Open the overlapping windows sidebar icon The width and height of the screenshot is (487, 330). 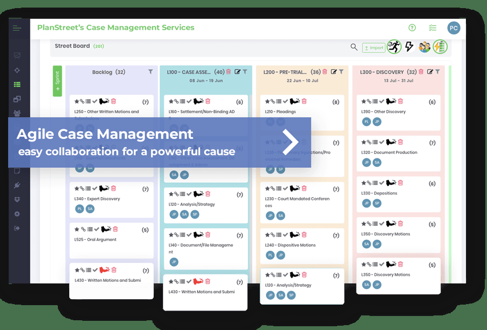17,99
